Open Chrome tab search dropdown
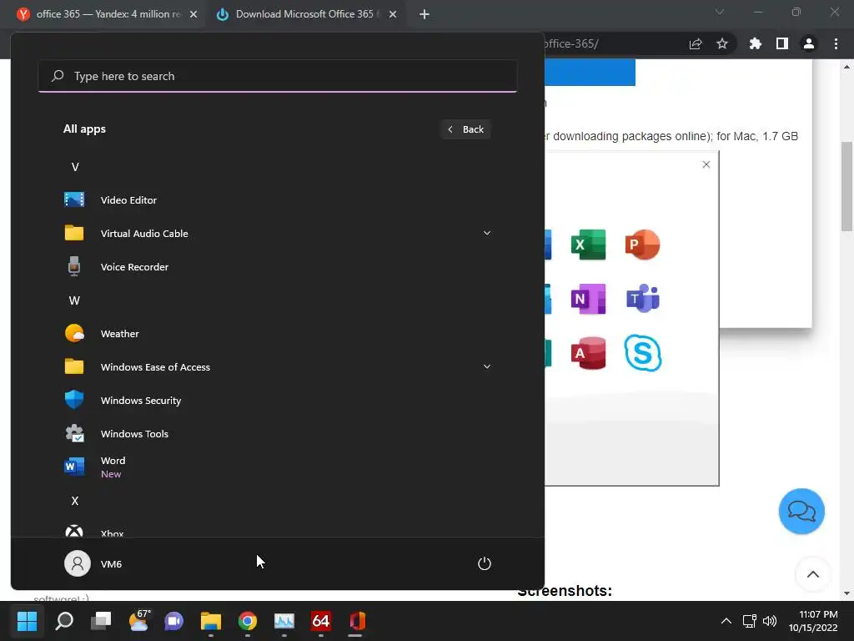The width and height of the screenshot is (854, 641). pos(720,12)
